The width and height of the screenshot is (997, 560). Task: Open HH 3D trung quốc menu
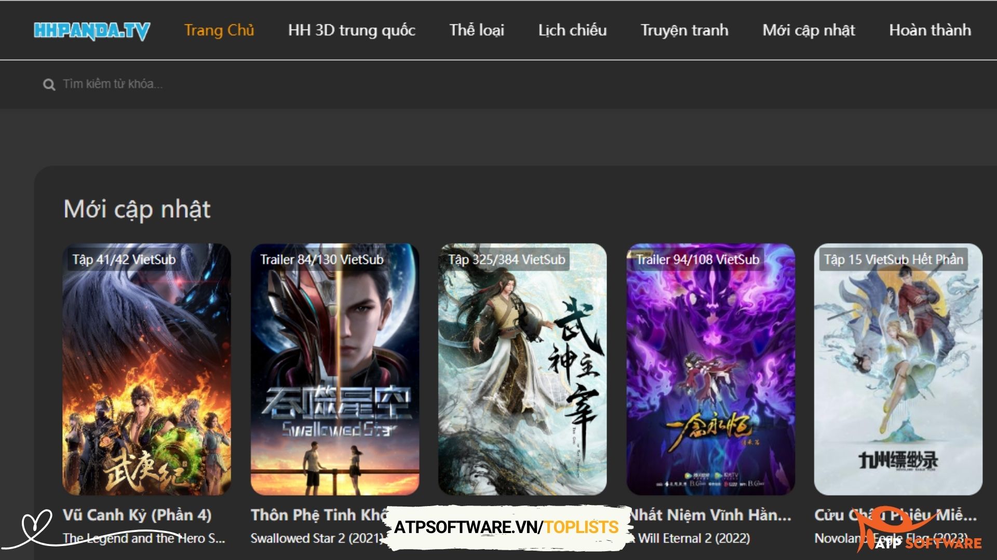[x=352, y=30]
